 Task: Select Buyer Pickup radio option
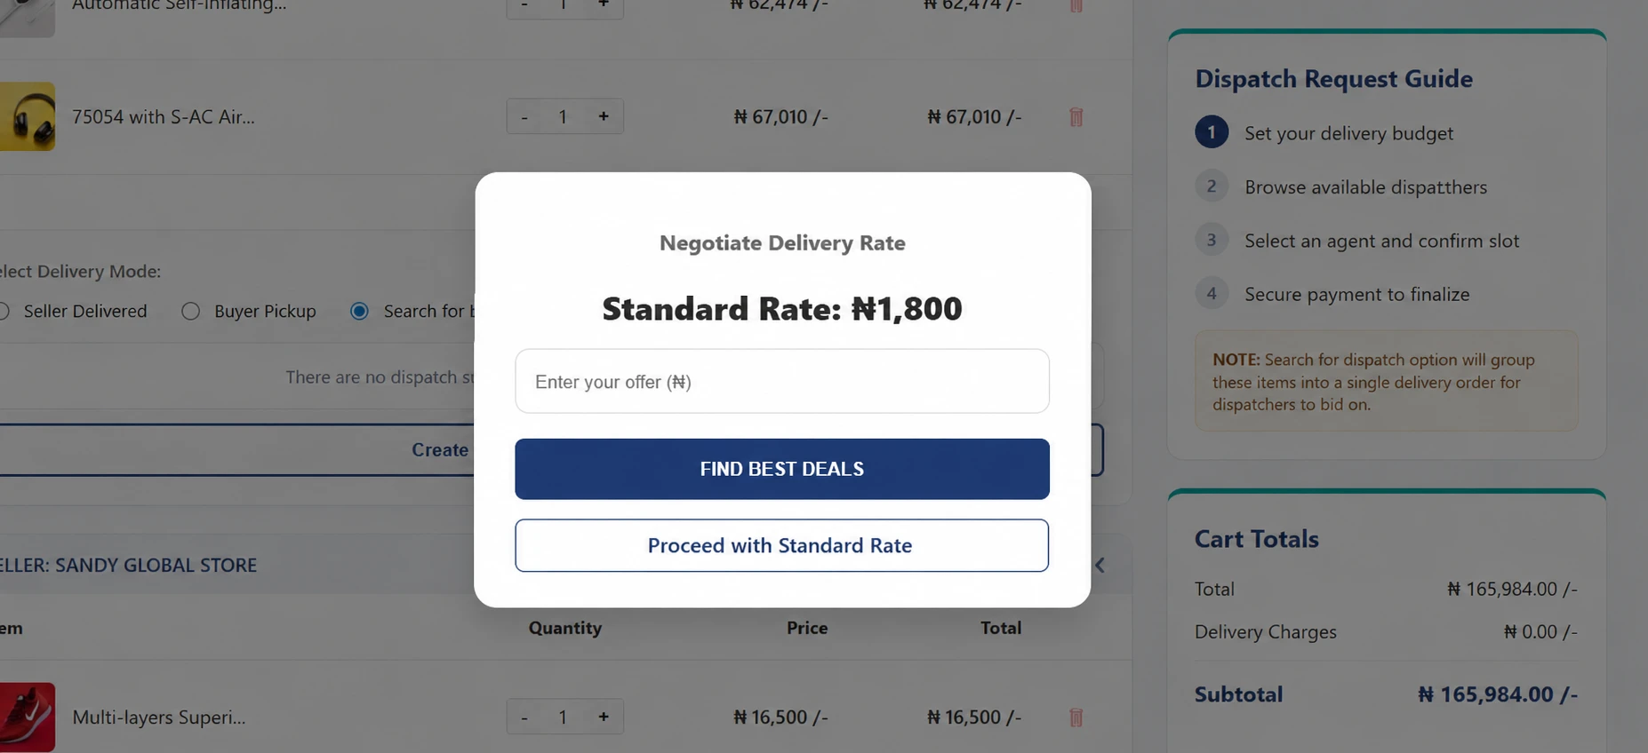tap(190, 311)
